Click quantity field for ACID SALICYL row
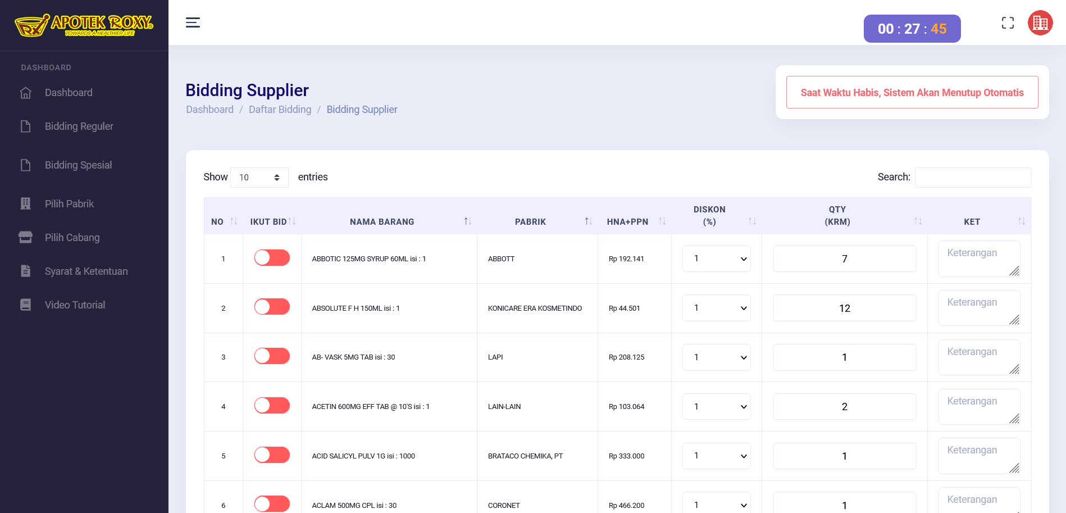 (x=844, y=456)
